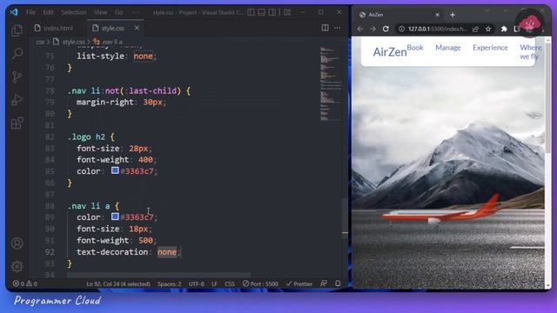Split the editor to the right
Image resolution: width=557 pixels, height=313 pixels.
325,28
